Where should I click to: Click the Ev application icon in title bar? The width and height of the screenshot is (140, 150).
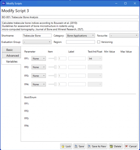coord(4,4)
